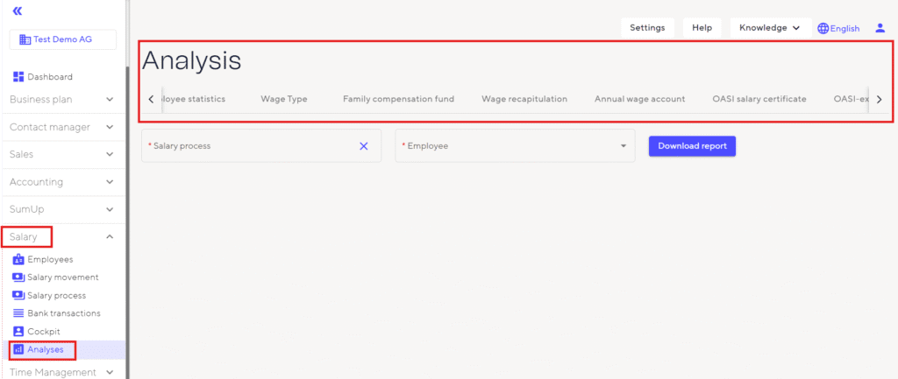Change language via English selector
Image resolution: width=898 pixels, height=379 pixels.
tap(838, 28)
